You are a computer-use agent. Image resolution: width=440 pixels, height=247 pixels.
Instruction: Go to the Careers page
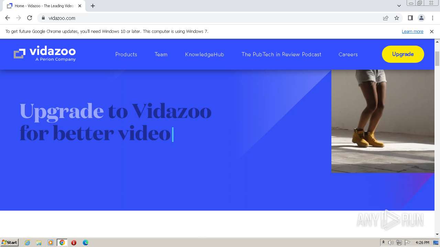348,54
